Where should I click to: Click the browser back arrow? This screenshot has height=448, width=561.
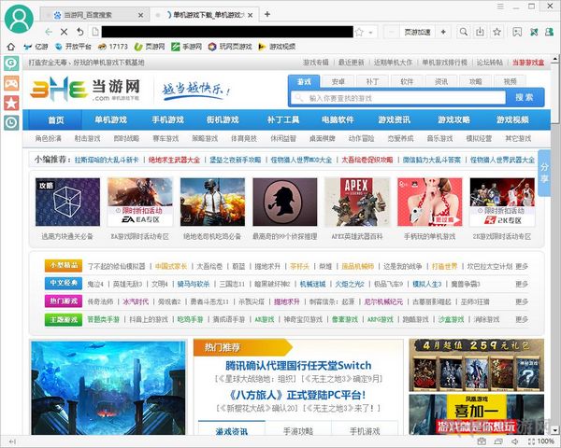[49, 32]
